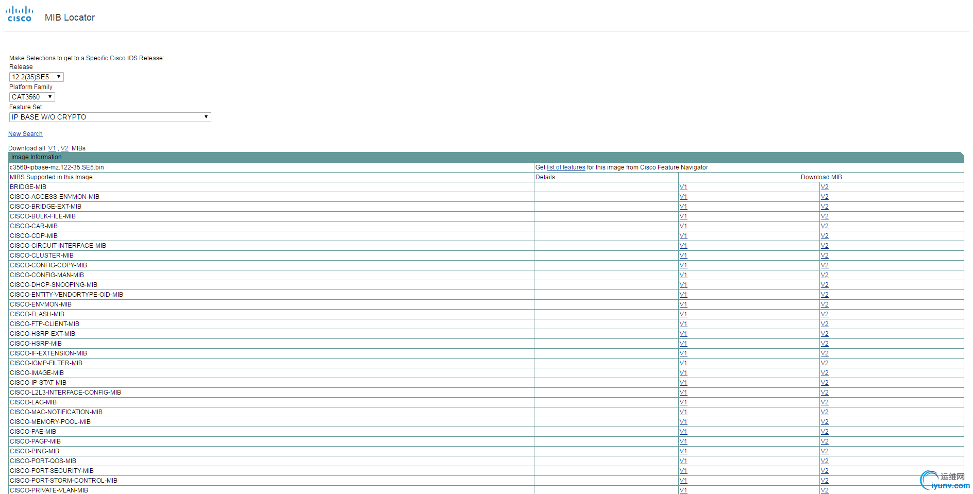The width and height of the screenshot is (973, 494).
Task: Click the CISCO-BULK-FILE-MIB name cell
Action: [272, 216]
